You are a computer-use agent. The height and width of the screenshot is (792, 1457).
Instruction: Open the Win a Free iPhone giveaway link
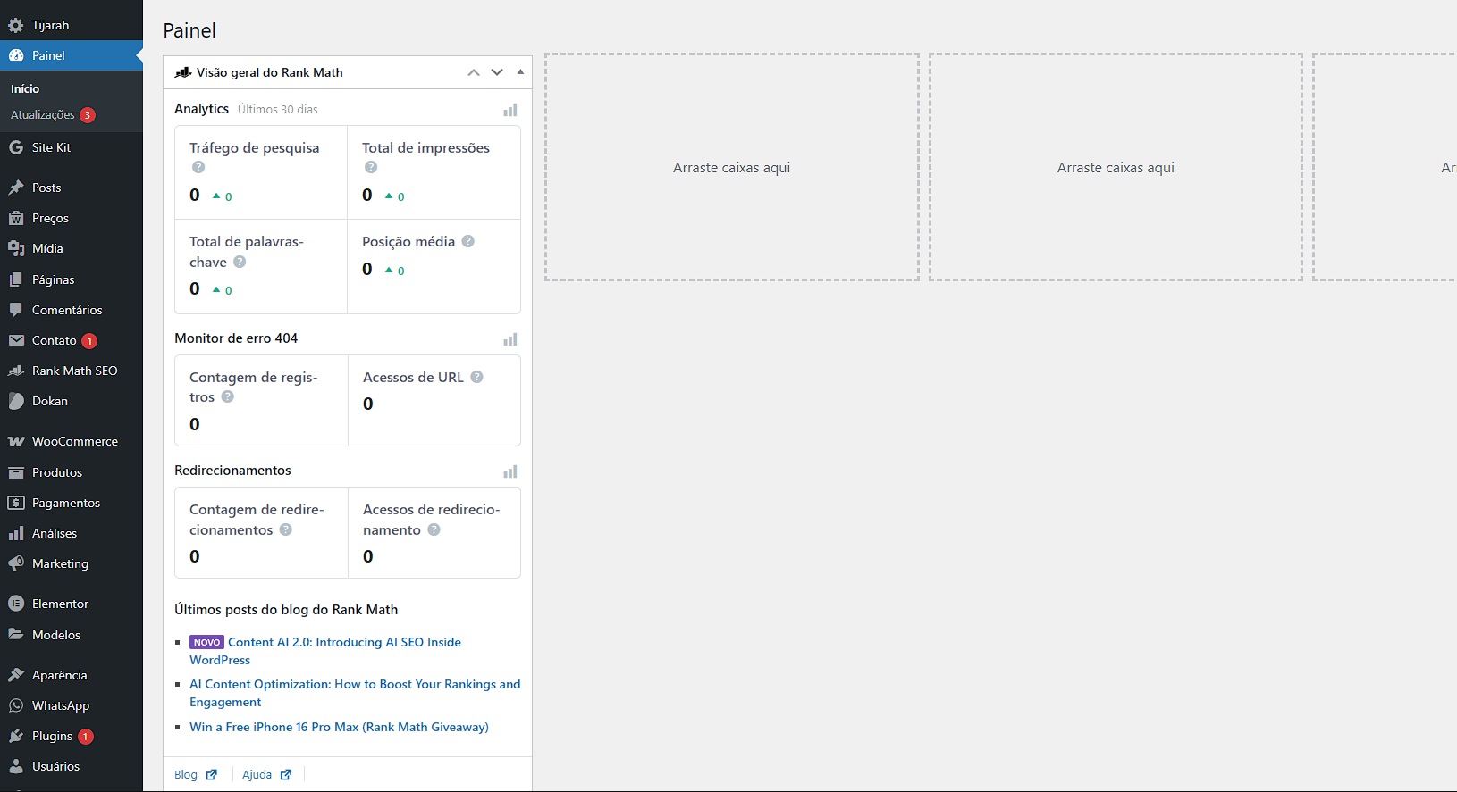pos(339,727)
